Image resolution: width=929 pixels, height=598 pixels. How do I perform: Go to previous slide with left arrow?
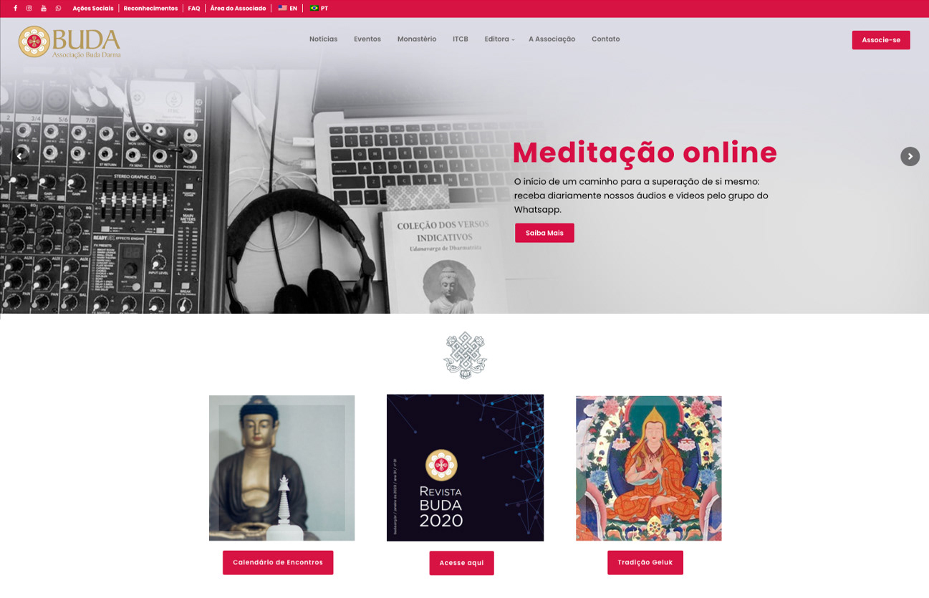pyautogui.click(x=19, y=156)
